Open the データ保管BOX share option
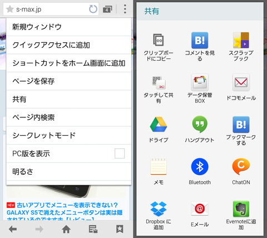This screenshot has width=267, height=238. coord(200,82)
